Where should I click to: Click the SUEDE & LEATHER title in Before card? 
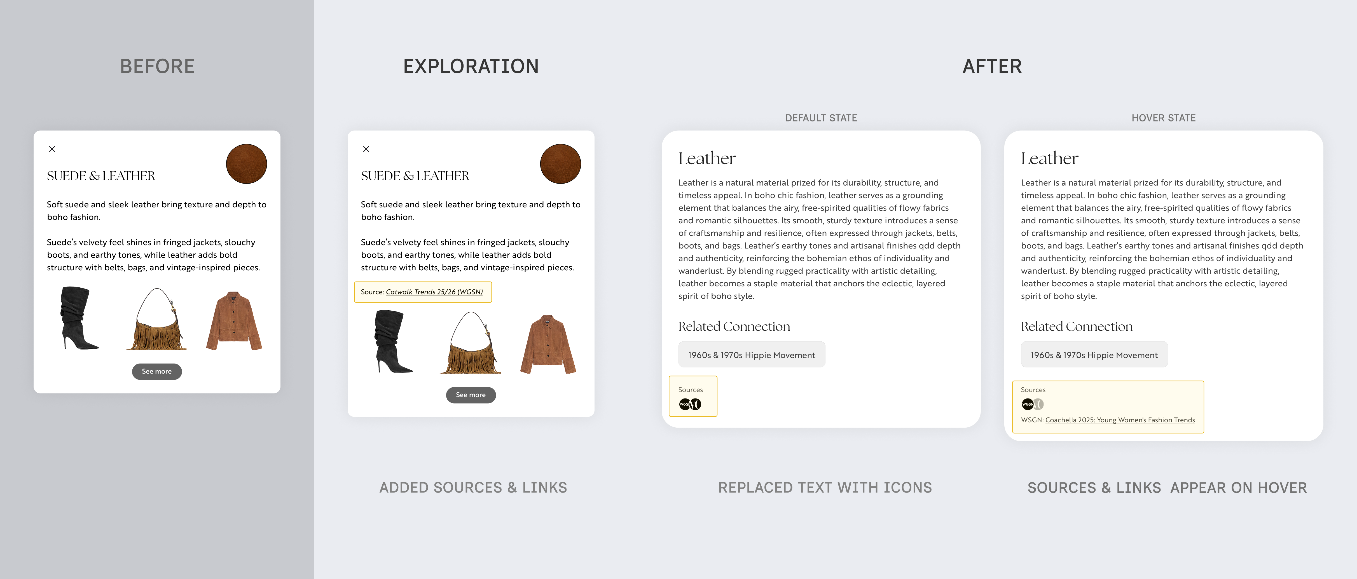[101, 176]
